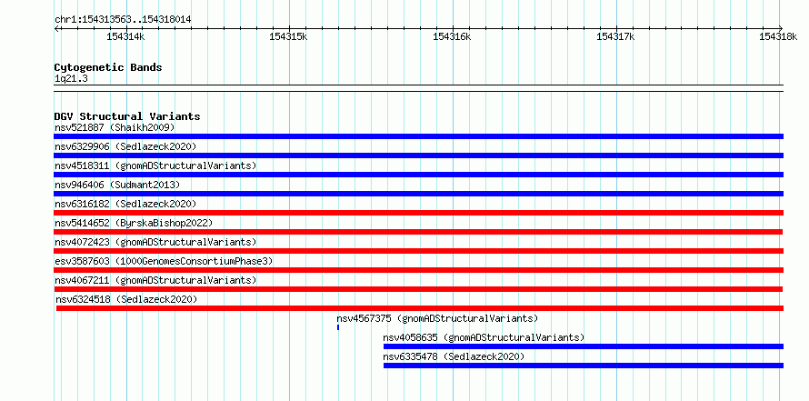Click the red bar under nsv4067211
This screenshot has width=809, height=401.
(x=418, y=289)
